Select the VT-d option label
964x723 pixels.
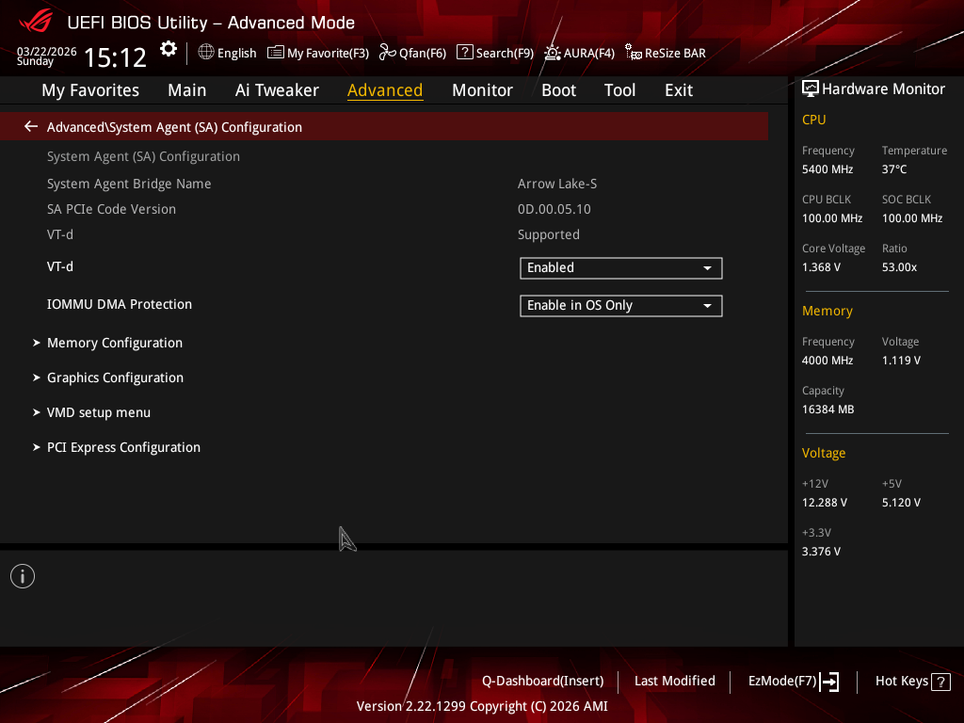(x=60, y=266)
